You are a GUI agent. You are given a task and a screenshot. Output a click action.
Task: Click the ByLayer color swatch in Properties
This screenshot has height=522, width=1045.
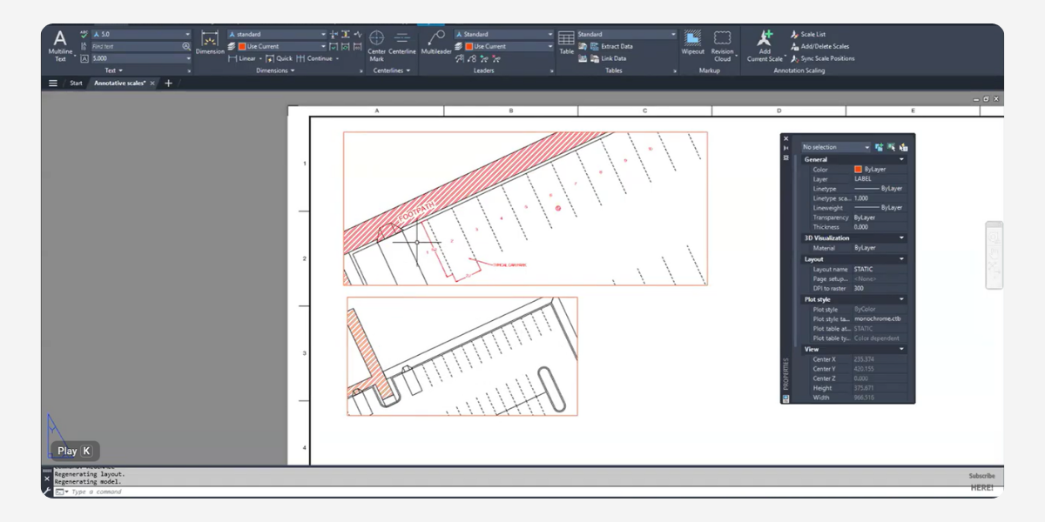pyautogui.click(x=858, y=170)
